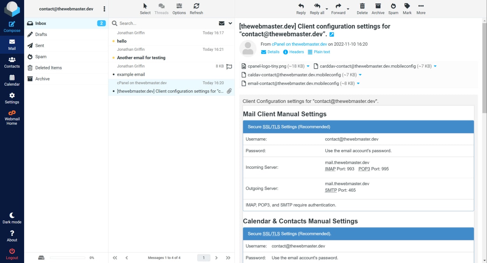This screenshot has width=487, height=263.
Task: Open Settings from the sidebar
Action: click(12, 98)
